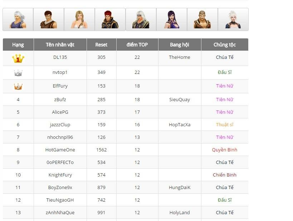This screenshot has height=221, width=293.
Task: Click the gold rank 1 crown
Action: tap(18, 58)
